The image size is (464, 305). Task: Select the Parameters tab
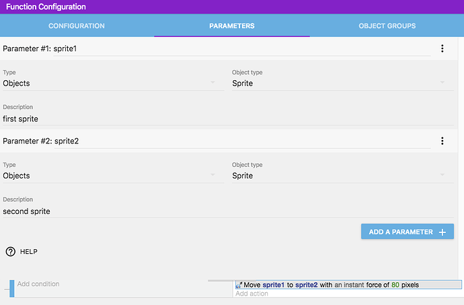click(x=232, y=26)
